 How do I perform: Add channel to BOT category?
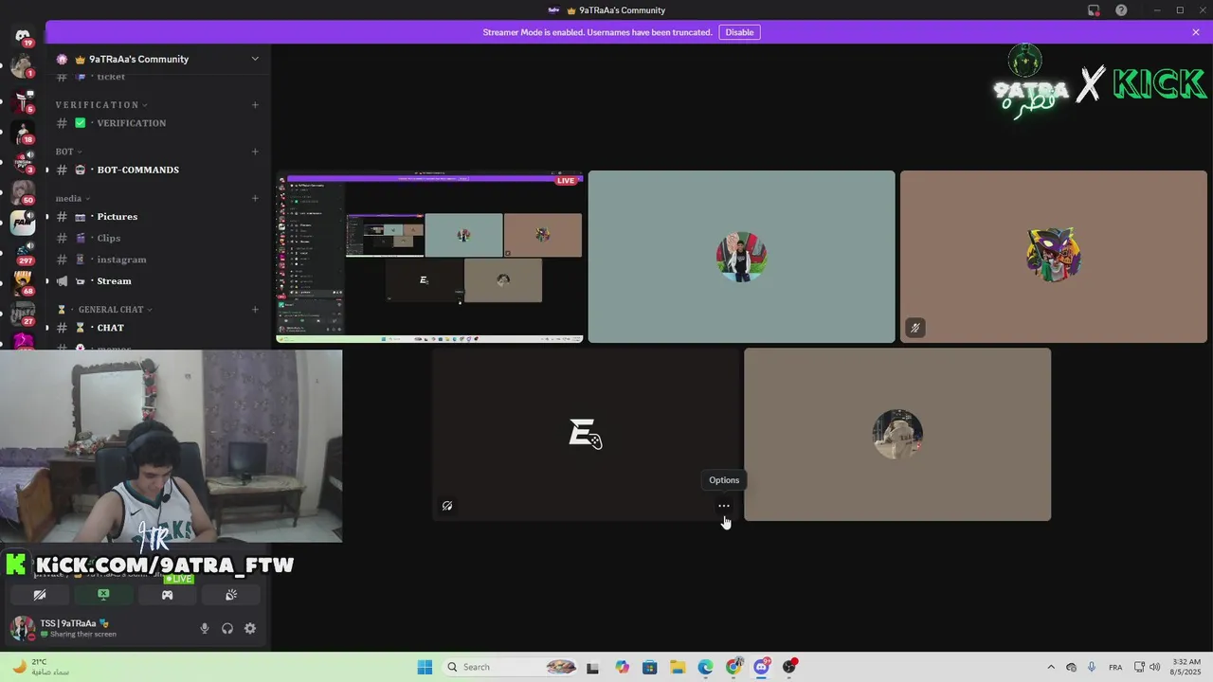pos(255,152)
